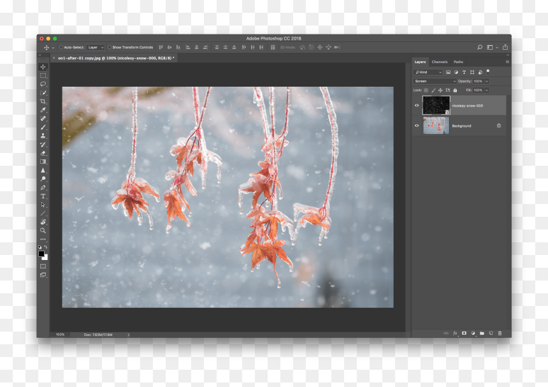548x387 pixels.
Task: Click the foreground color swatch
Action: click(x=41, y=254)
